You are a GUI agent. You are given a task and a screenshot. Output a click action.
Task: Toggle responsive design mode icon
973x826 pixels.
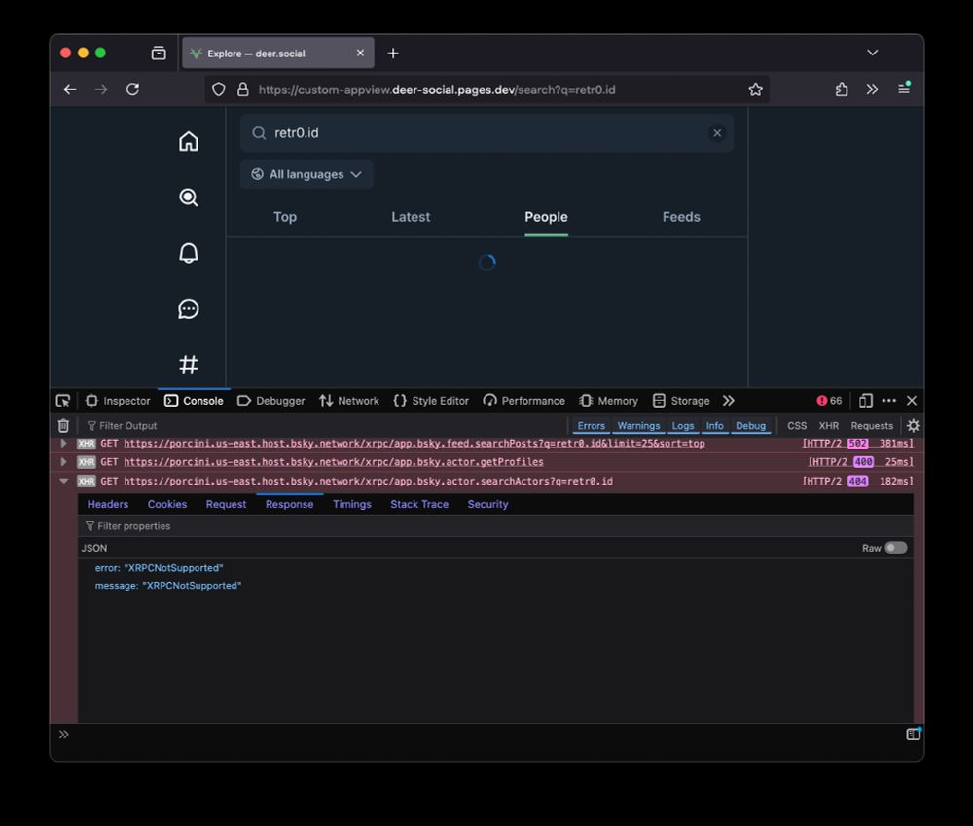pos(866,401)
